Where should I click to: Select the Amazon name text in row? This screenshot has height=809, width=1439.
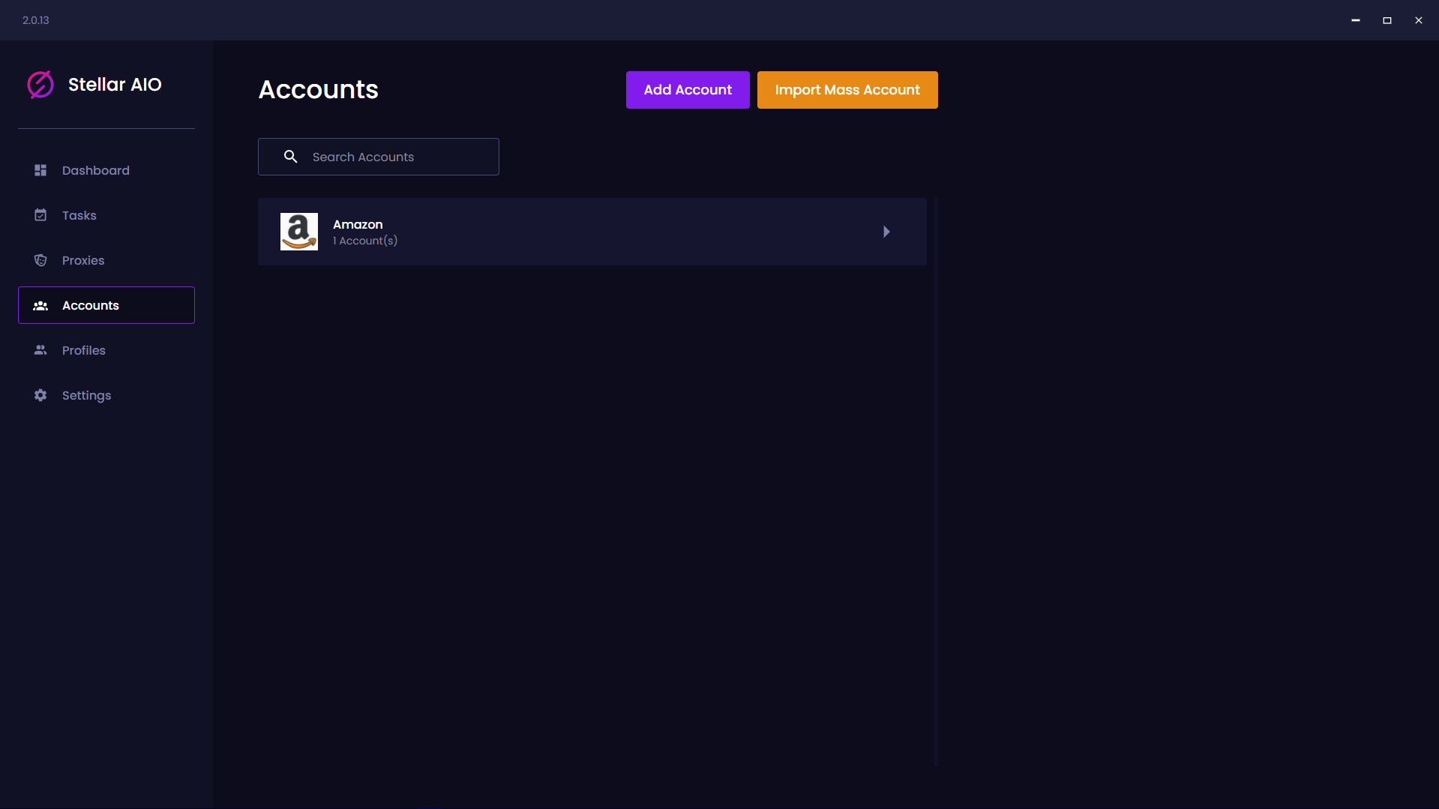tap(358, 224)
